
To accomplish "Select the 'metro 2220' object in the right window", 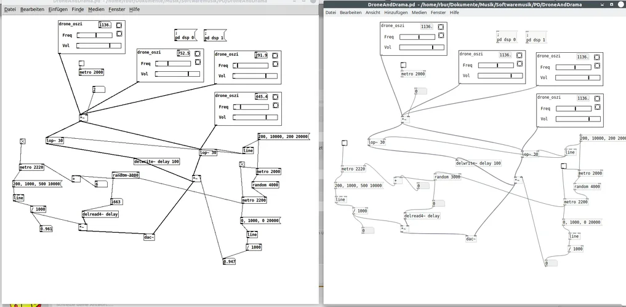I will [x=353, y=169].
